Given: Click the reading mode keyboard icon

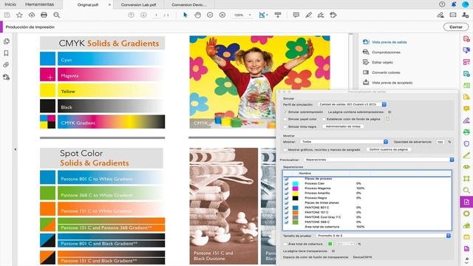Looking at the screenshot, I should pyautogui.click(x=278, y=15).
